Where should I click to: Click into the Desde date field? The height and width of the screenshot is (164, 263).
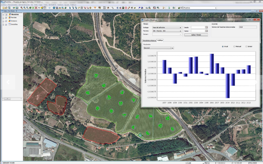[198, 27]
